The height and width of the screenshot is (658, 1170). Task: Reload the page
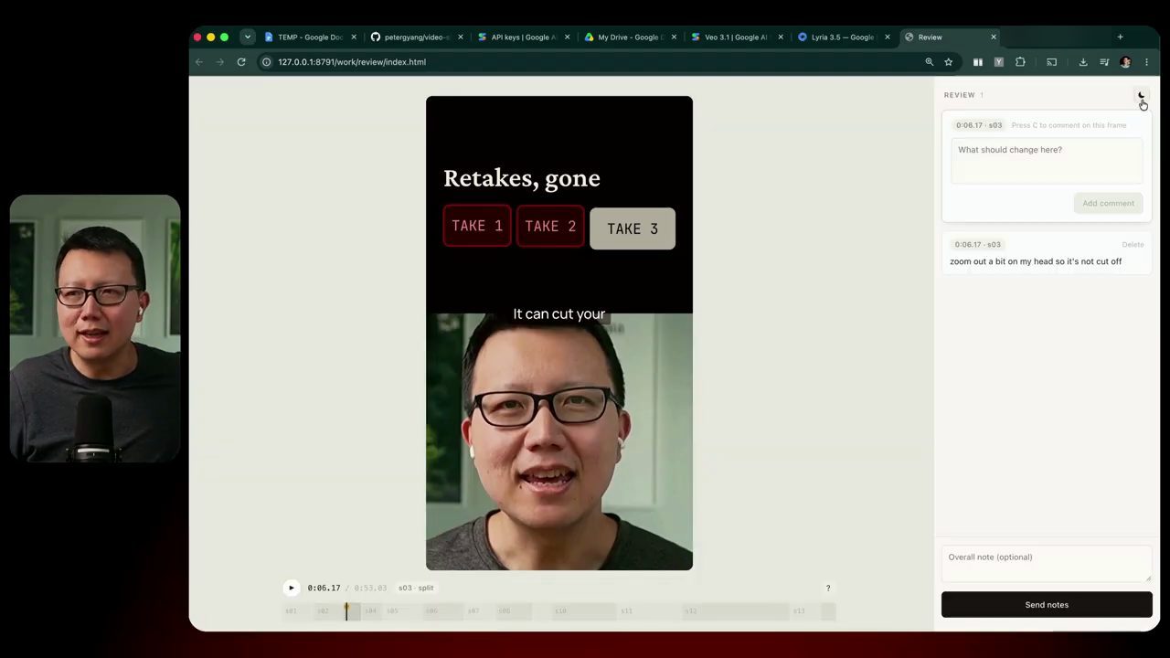click(x=241, y=62)
